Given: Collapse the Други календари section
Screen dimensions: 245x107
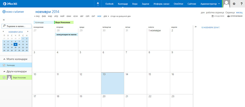Looking at the screenshot, I should tap(4, 72).
